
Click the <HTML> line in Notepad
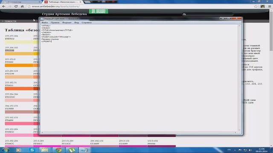click(x=46, y=25)
